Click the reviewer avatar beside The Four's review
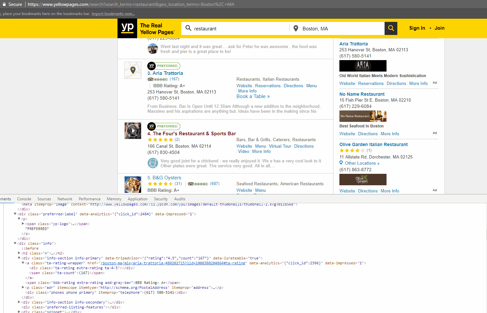 click(153, 163)
